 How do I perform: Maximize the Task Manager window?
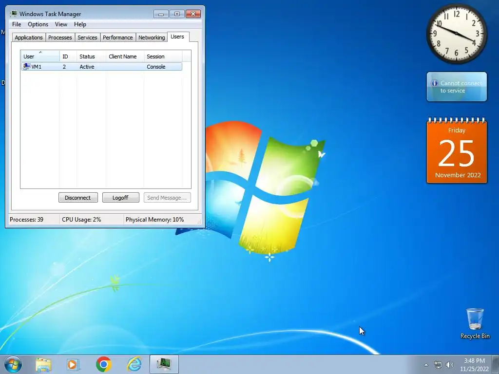click(177, 14)
